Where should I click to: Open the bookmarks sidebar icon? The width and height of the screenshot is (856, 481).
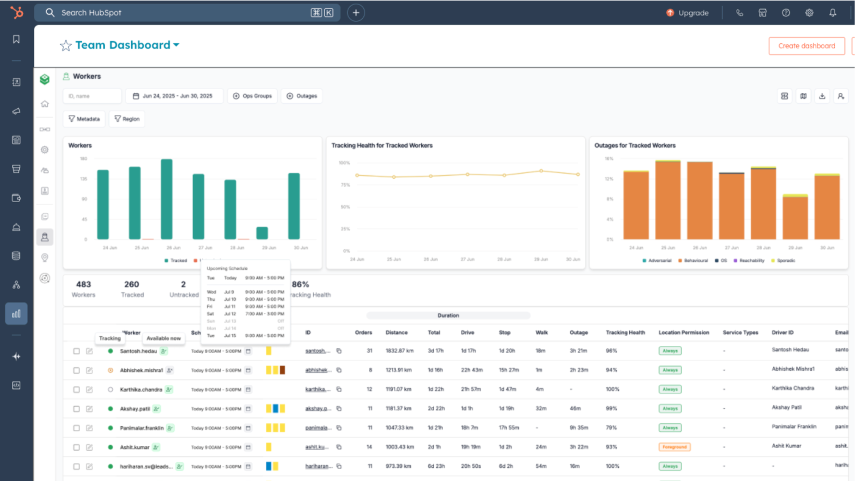click(x=16, y=39)
